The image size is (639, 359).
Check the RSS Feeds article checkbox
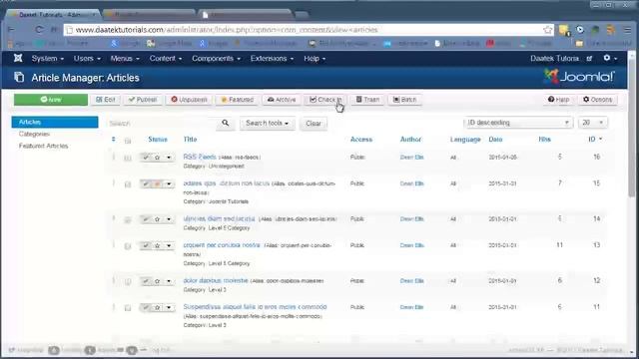128,158
